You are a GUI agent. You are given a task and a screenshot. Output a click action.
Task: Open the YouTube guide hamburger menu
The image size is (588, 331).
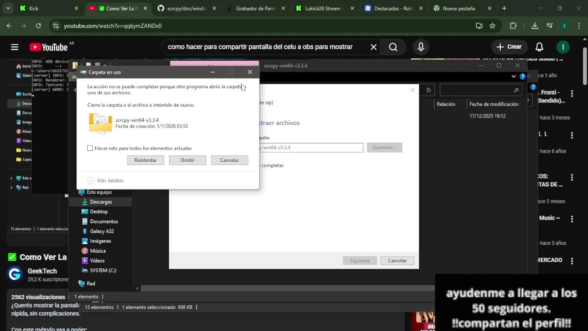[x=15, y=47]
